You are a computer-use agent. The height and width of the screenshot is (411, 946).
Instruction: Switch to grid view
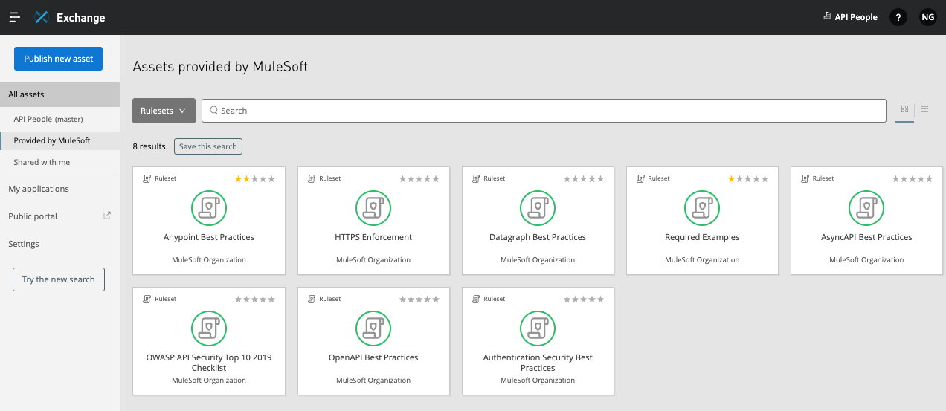pos(904,109)
